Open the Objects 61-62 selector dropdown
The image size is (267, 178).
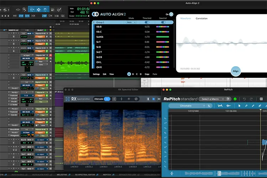pos(42,33)
